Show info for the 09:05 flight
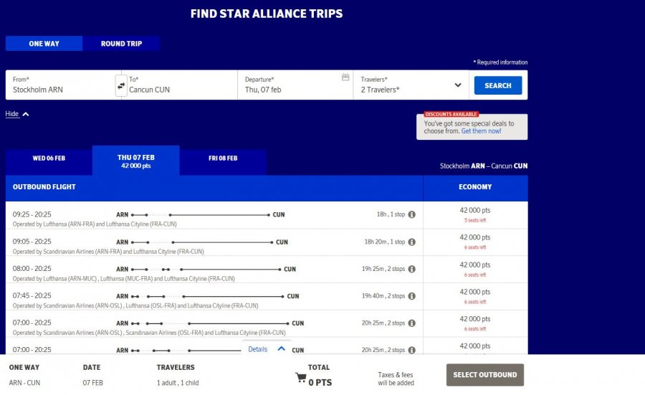This screenshot has width=645, height=395. pyautogui.click(x=411, y=242)
